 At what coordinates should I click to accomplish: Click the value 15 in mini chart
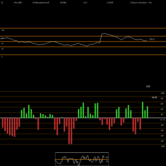point(107,161)
